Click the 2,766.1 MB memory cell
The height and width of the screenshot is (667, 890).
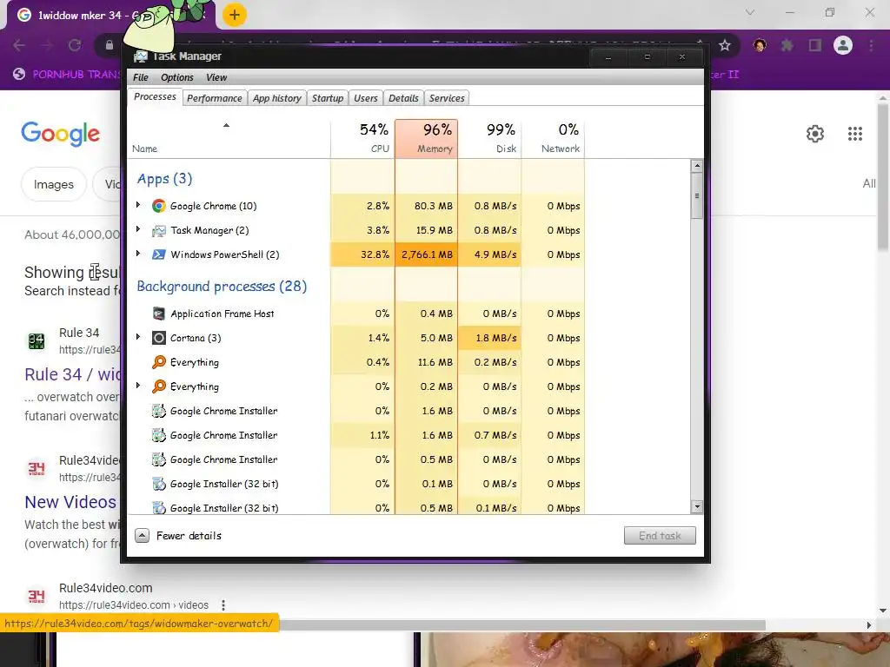(x=427, y=254)
